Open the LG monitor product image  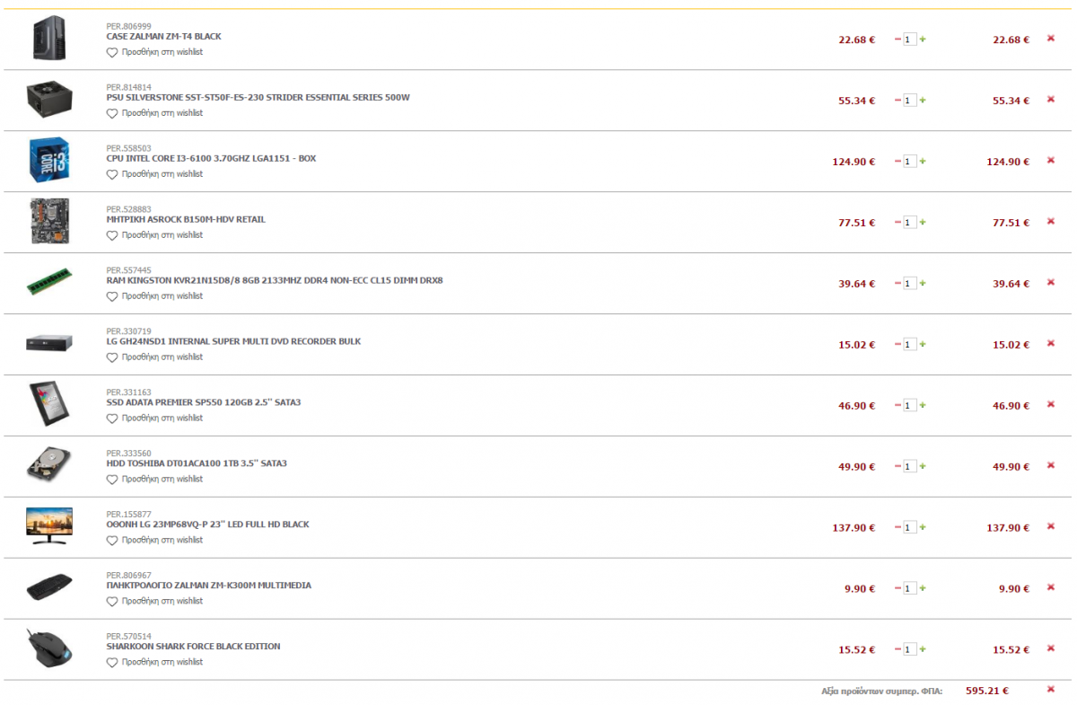point(49,526)
